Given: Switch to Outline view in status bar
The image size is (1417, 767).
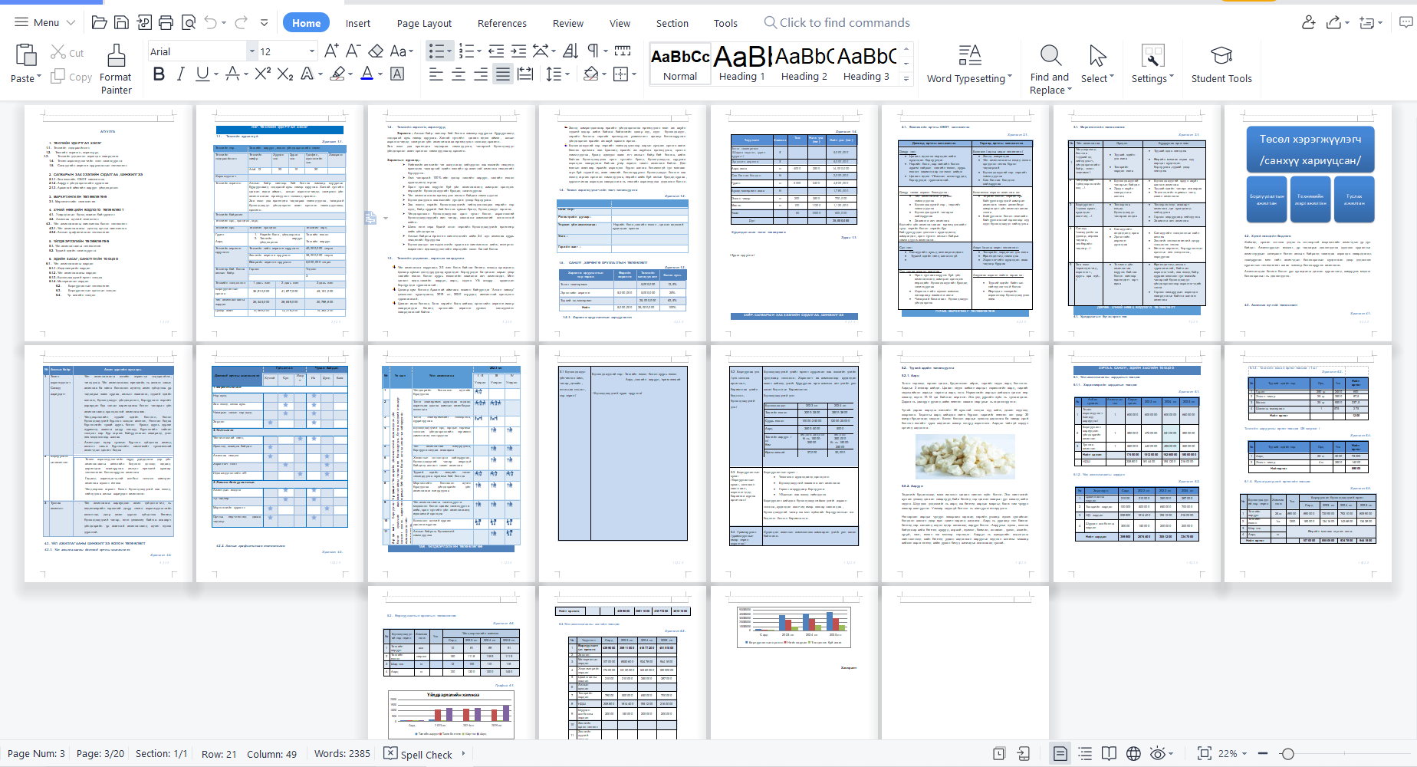Looking at the screenshot, I should (1085, 753).
